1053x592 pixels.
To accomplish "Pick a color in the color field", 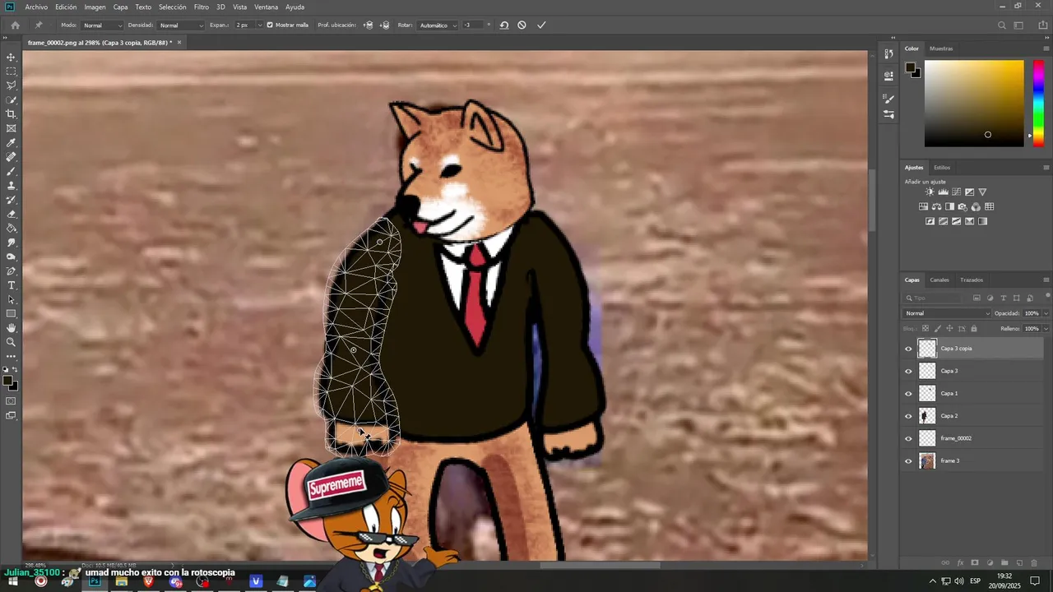I will 974,103.
